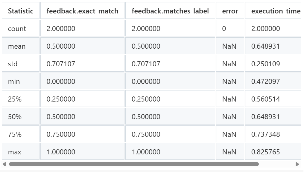The height and width of the screenshot is (172, 307).
Task: Click the execution_time column header
Action: [x=273, y=11]
